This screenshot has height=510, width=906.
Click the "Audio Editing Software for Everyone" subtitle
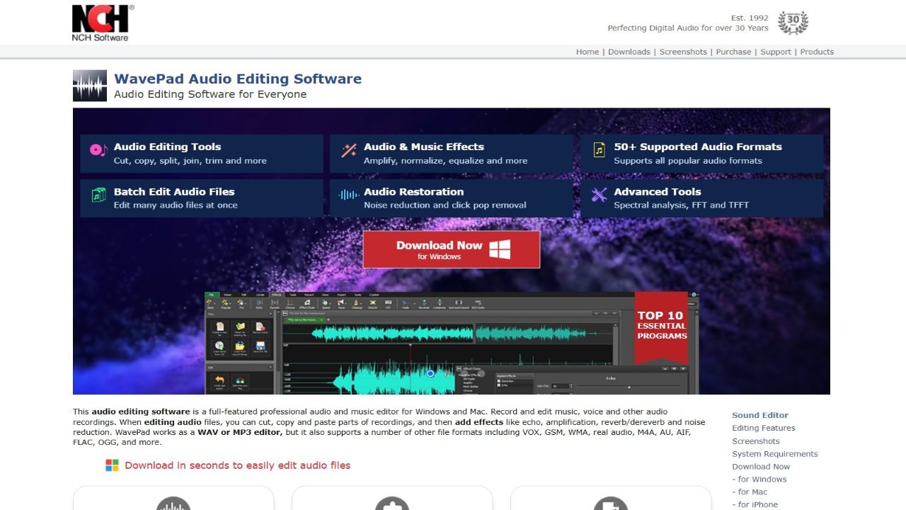click(x=210, y=94)
